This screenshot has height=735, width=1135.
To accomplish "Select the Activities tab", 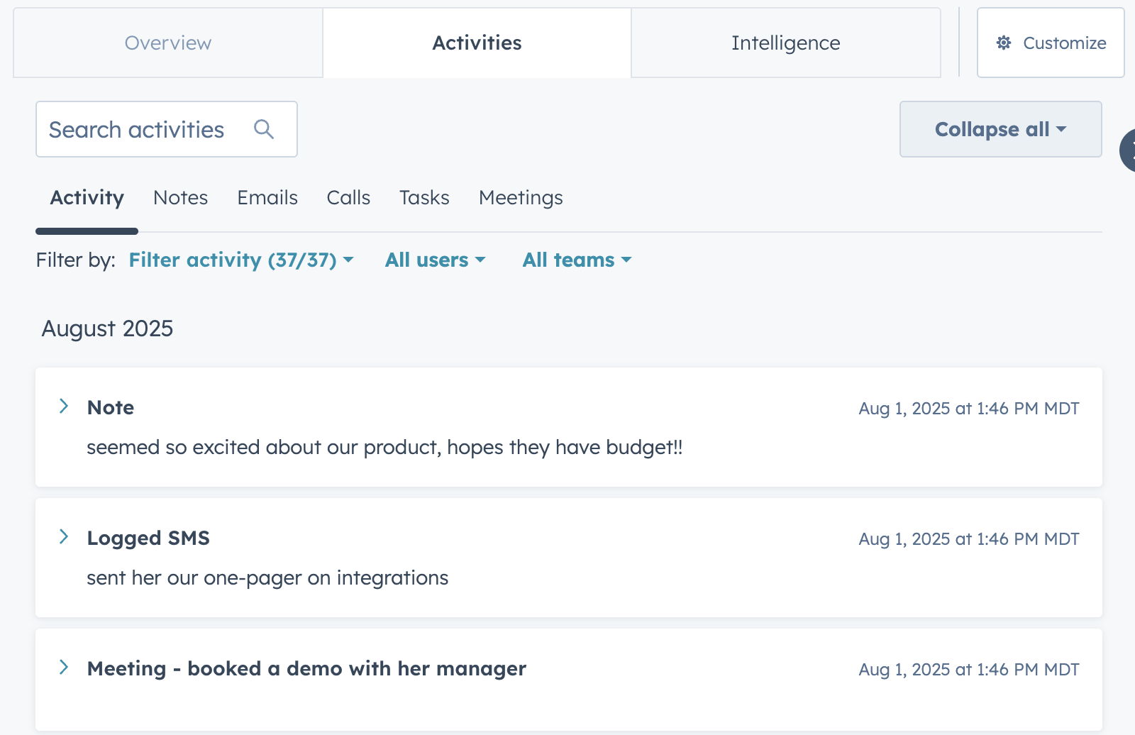I will point(477,43).
